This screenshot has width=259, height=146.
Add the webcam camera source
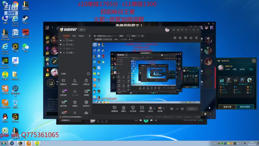click(x=124, y=109)
